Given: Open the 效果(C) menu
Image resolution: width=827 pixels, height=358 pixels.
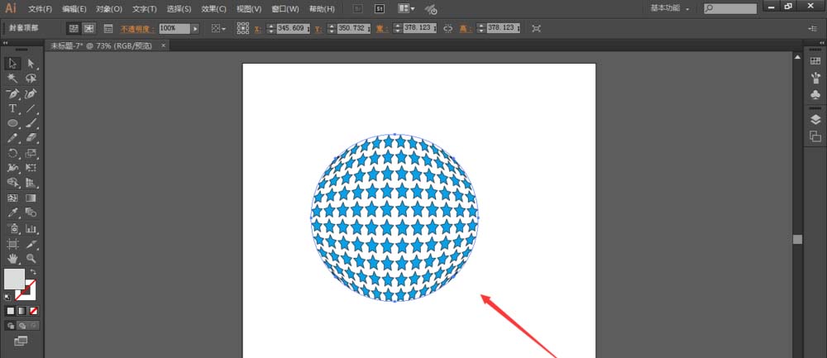Looking at the screenshot, I should 213,9.
